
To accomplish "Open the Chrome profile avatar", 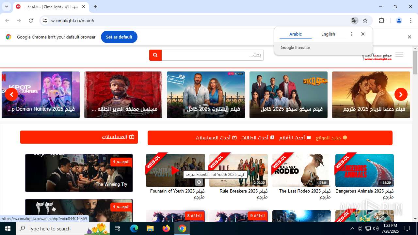I will pyautogui.click(x=399, y=21).
